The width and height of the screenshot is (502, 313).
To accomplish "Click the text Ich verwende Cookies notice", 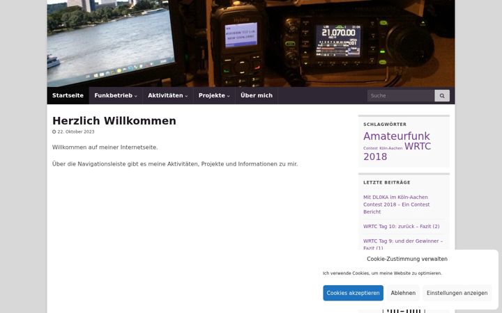I will click(x=382, y=273).
